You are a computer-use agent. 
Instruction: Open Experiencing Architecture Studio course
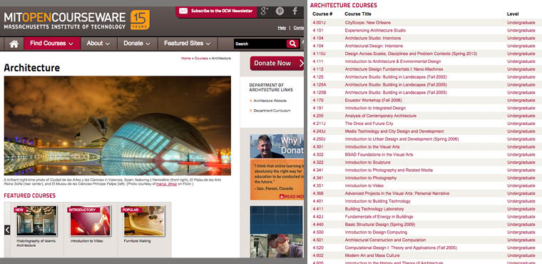(375, 31)
